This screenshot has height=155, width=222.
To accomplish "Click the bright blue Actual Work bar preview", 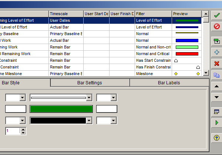I will (x=187, y=41).
